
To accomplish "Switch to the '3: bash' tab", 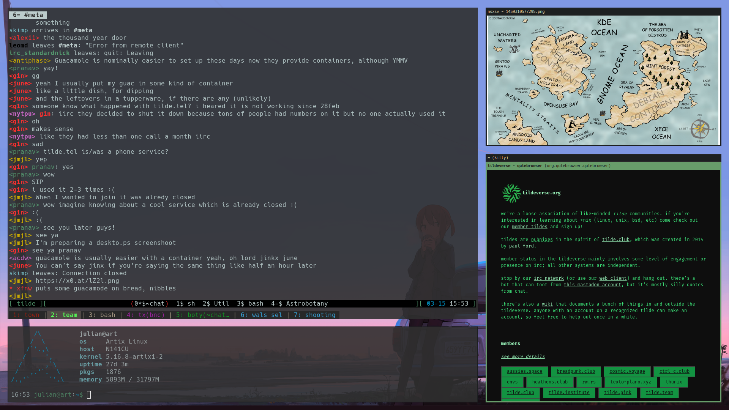I will [102, 315].
